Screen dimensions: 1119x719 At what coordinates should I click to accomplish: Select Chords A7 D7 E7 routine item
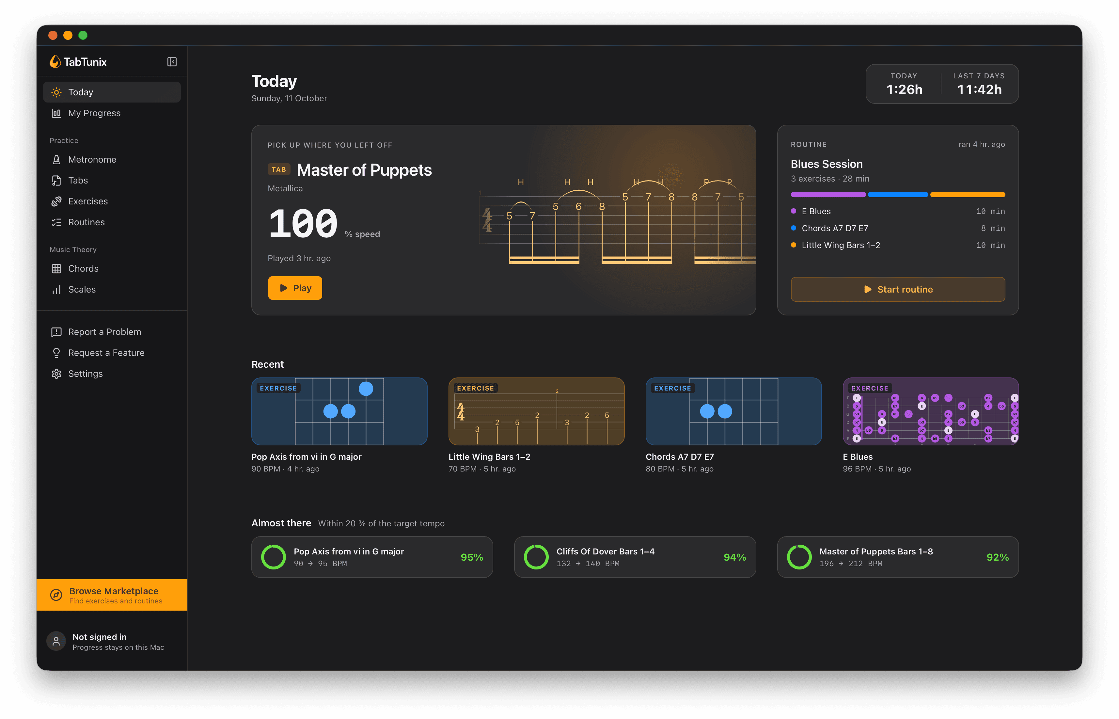click(897, 228)
